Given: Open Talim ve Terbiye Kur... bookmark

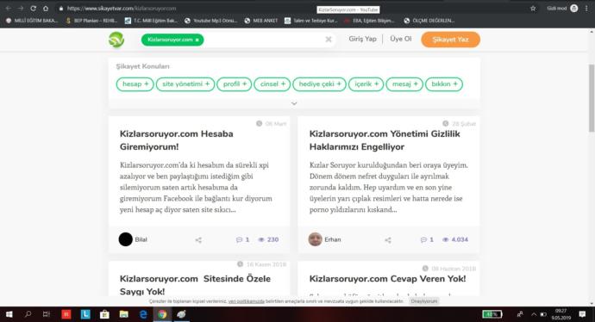Looking at the screenshot, I should click(x=311, y=21).
